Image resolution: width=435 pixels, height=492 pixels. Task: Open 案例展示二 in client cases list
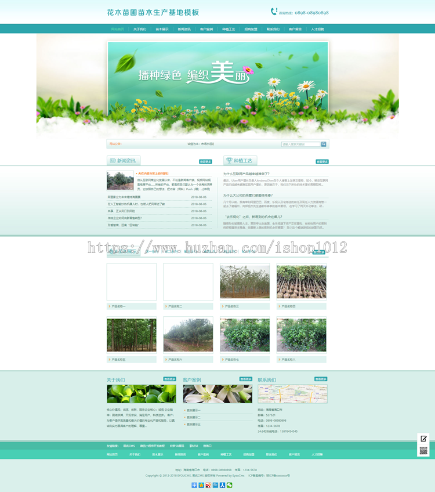click(194, 417)
